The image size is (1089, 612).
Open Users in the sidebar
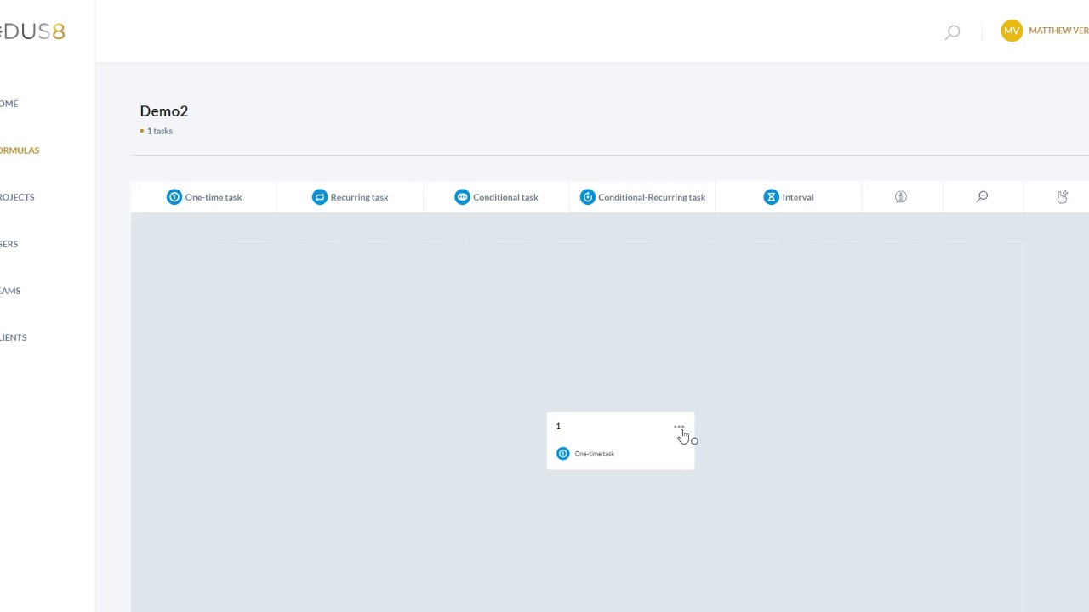coord(9,244)
